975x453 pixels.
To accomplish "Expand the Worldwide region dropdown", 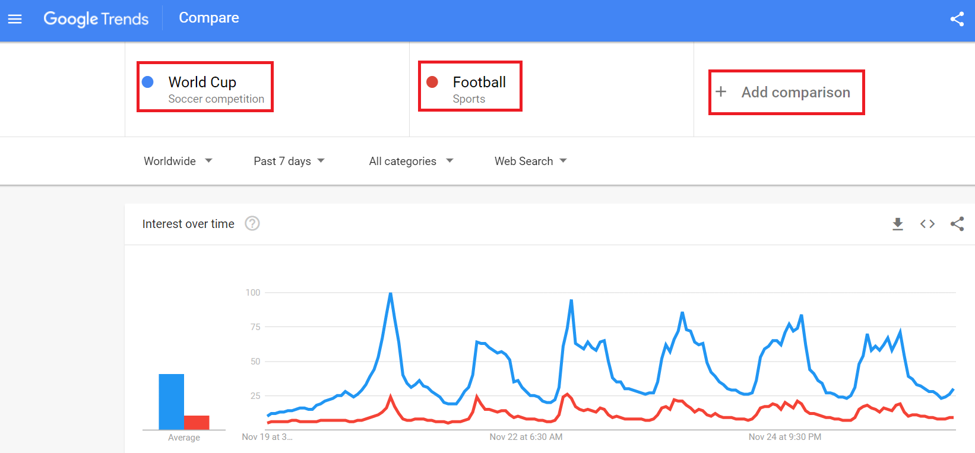I will [178, 161].
